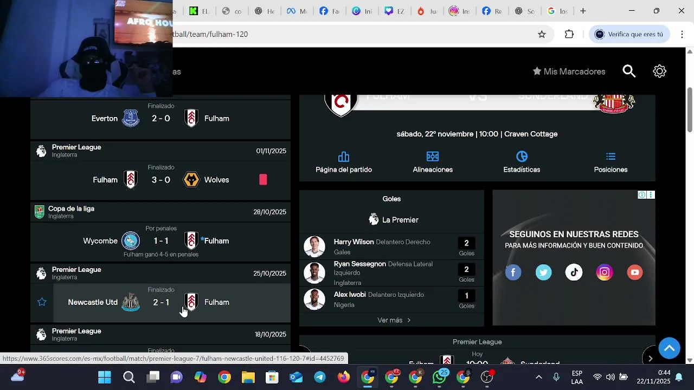Click the Instagram icon in the ad banner
694x390 pixels.
click(x=605, y=272)
